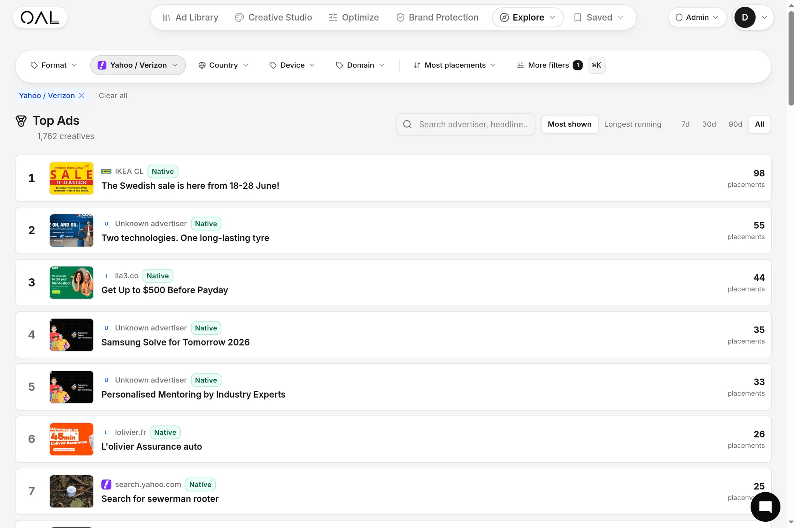This screenshot has width=796, height=528.
Task: Switch to Longest running
Action: pos(632,124)
